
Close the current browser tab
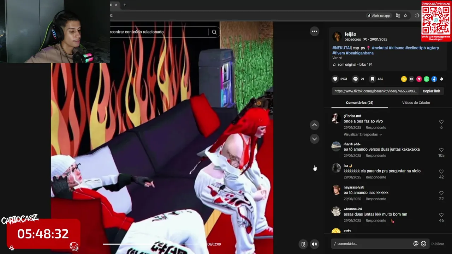tap(116, 5)
